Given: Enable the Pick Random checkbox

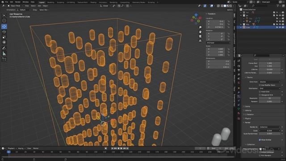Looking at the screenshot, I should (260, 156).
